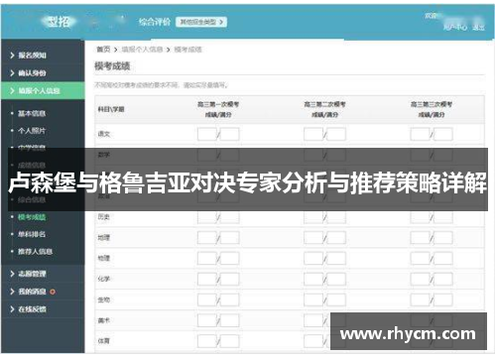Screen dimensions: 496x359
Task: Open 单科排名 in the sidebar
Action: 32,234
